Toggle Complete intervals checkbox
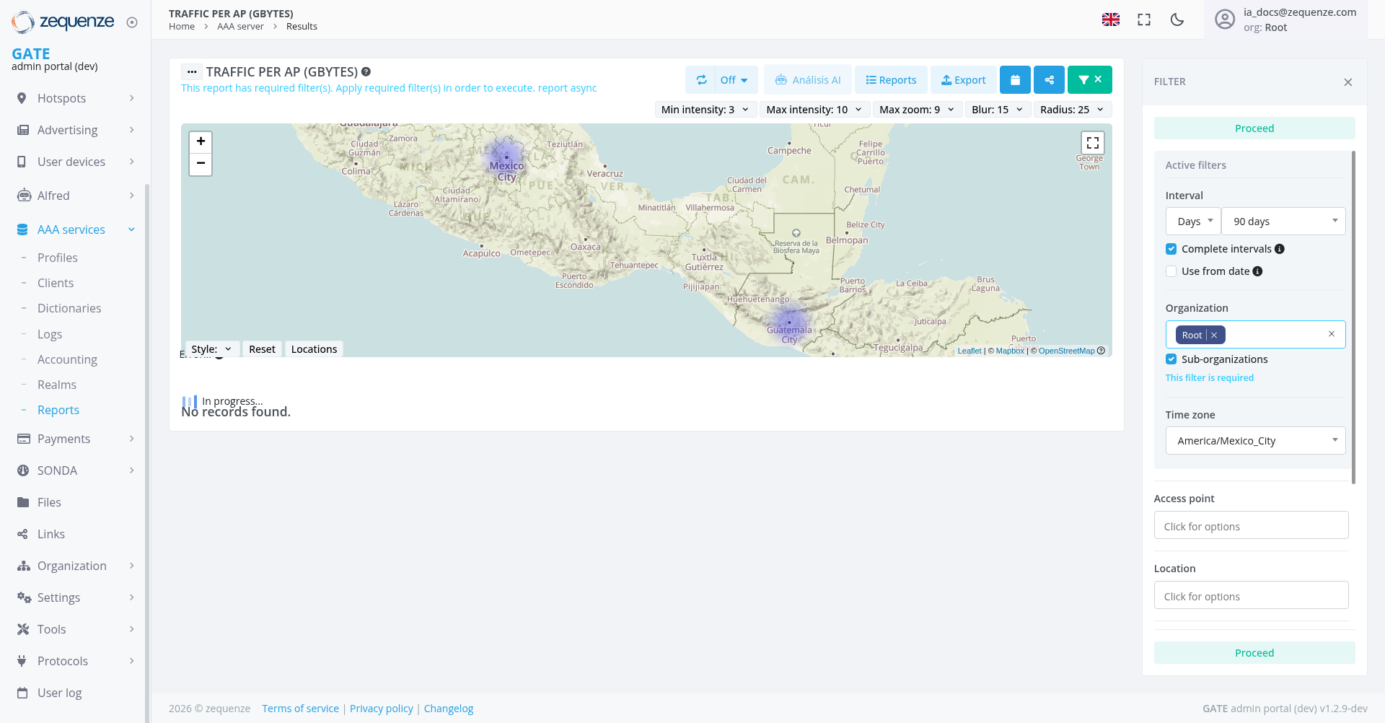Viewport: 1385px width, 723px height. (x=1171, y=249)
